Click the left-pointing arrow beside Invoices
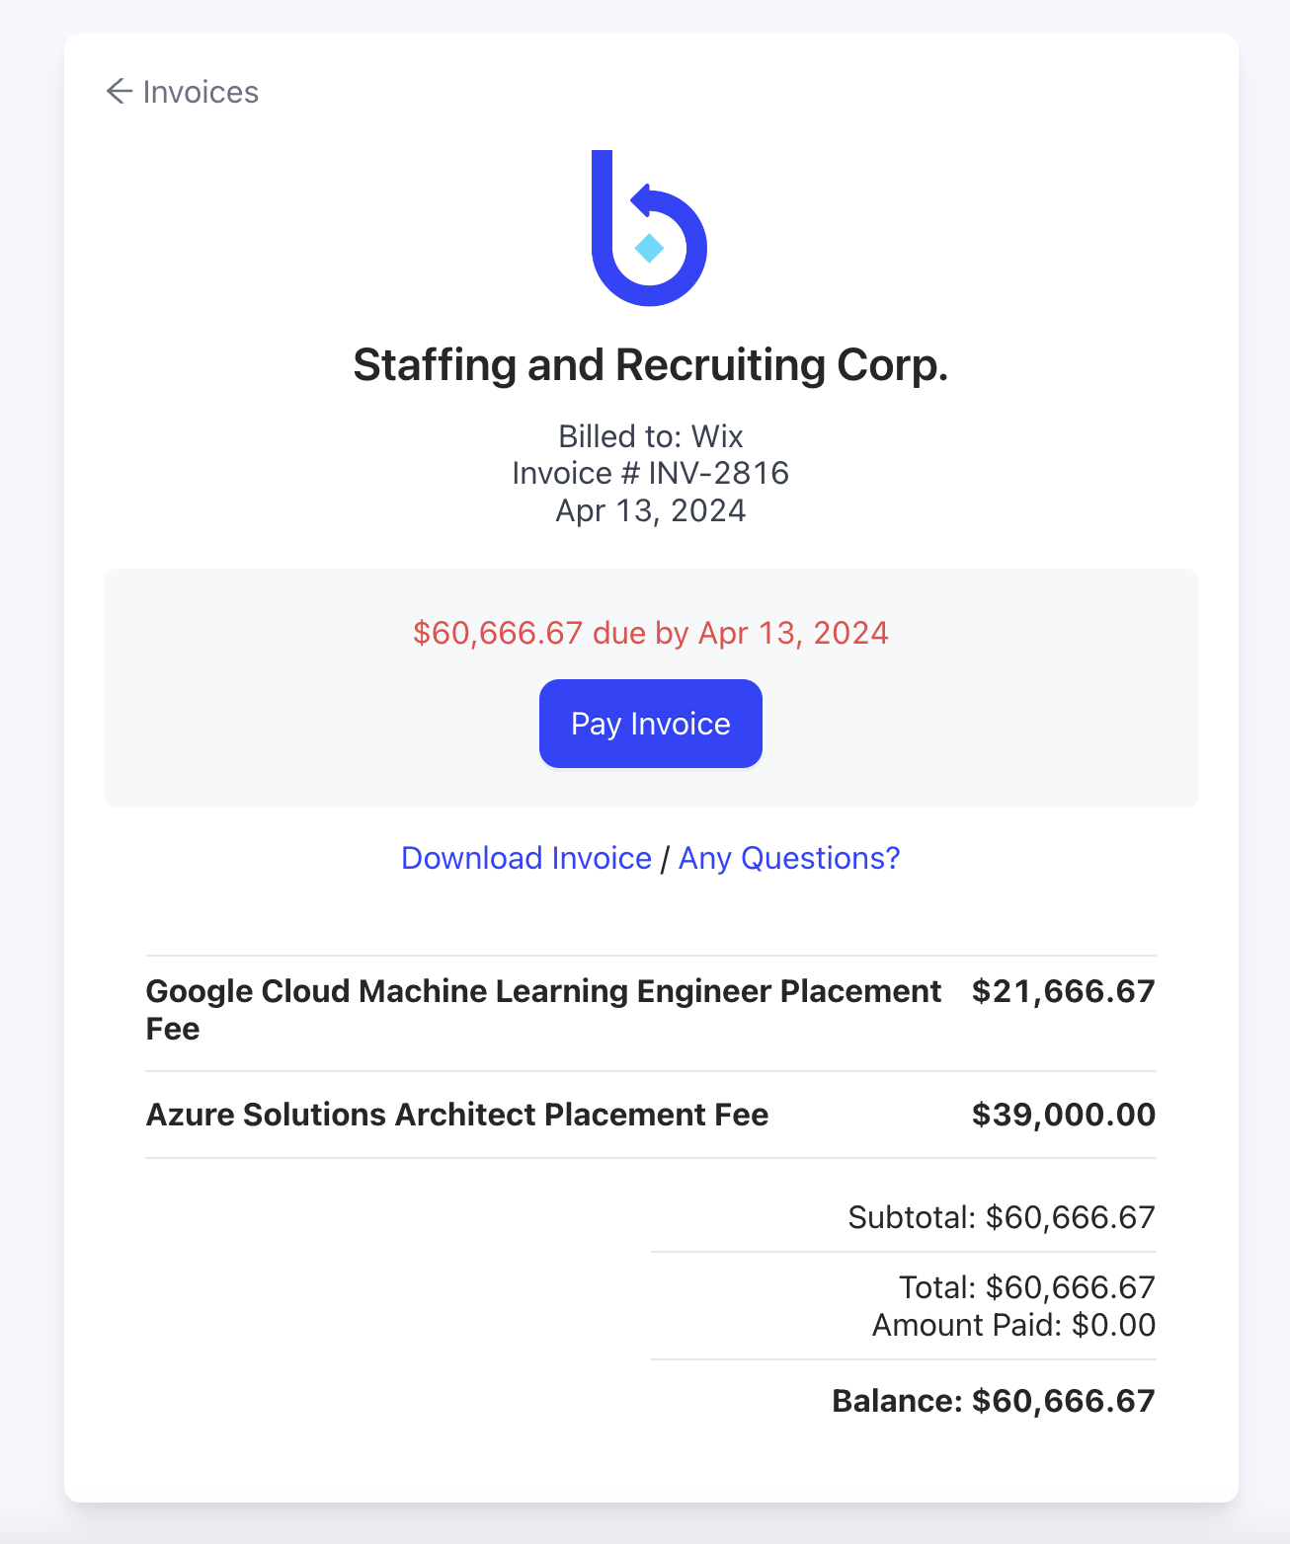1290x1544 pixels. (x=121, y=91)
